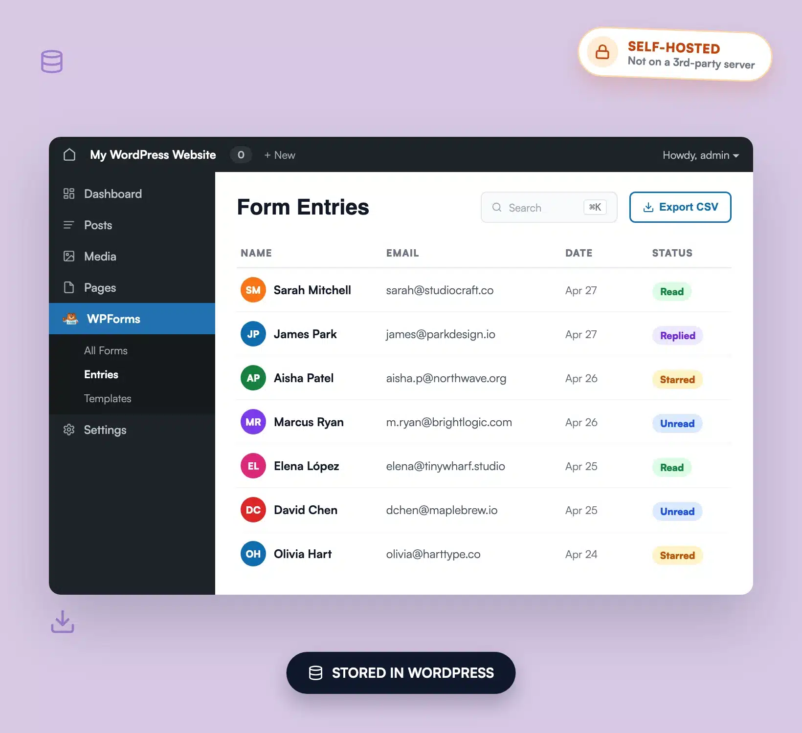Click the Settings gear icon
The image size is (802, 733).
click(69, 430)
